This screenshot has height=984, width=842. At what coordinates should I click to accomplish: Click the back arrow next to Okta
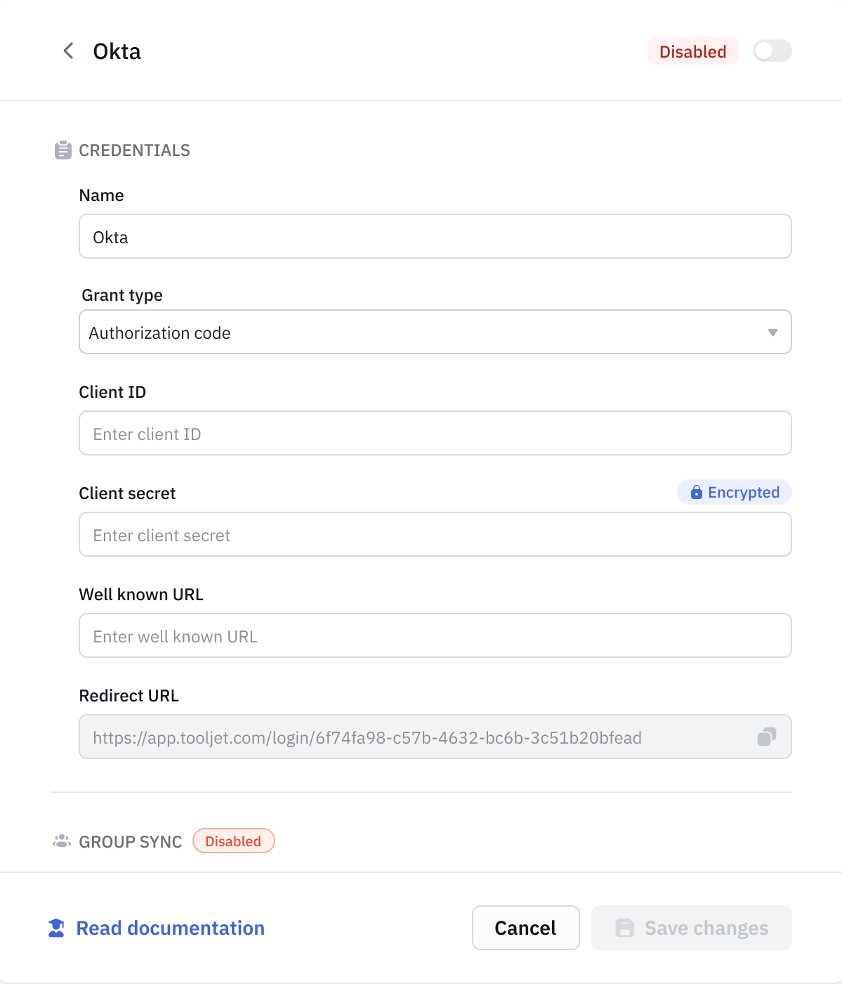tap(67, 51)
